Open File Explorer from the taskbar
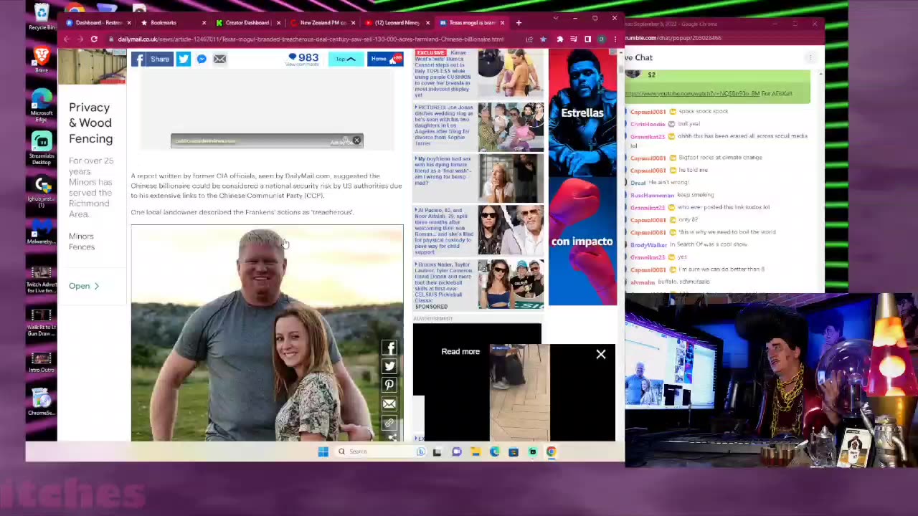 (x=475, y=451)
